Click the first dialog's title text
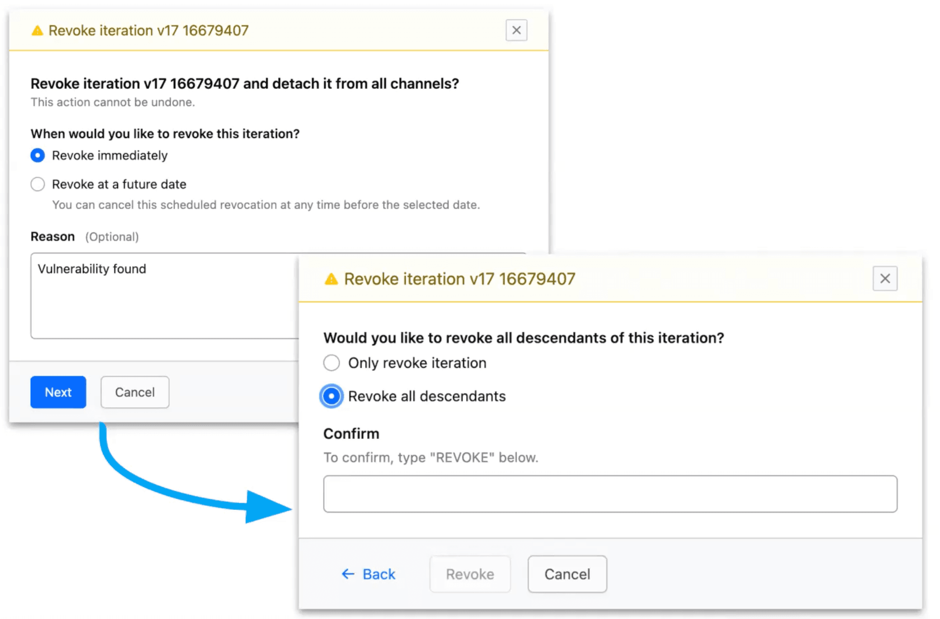The height and width of the screenshot is (619, 940). [148, 31]
